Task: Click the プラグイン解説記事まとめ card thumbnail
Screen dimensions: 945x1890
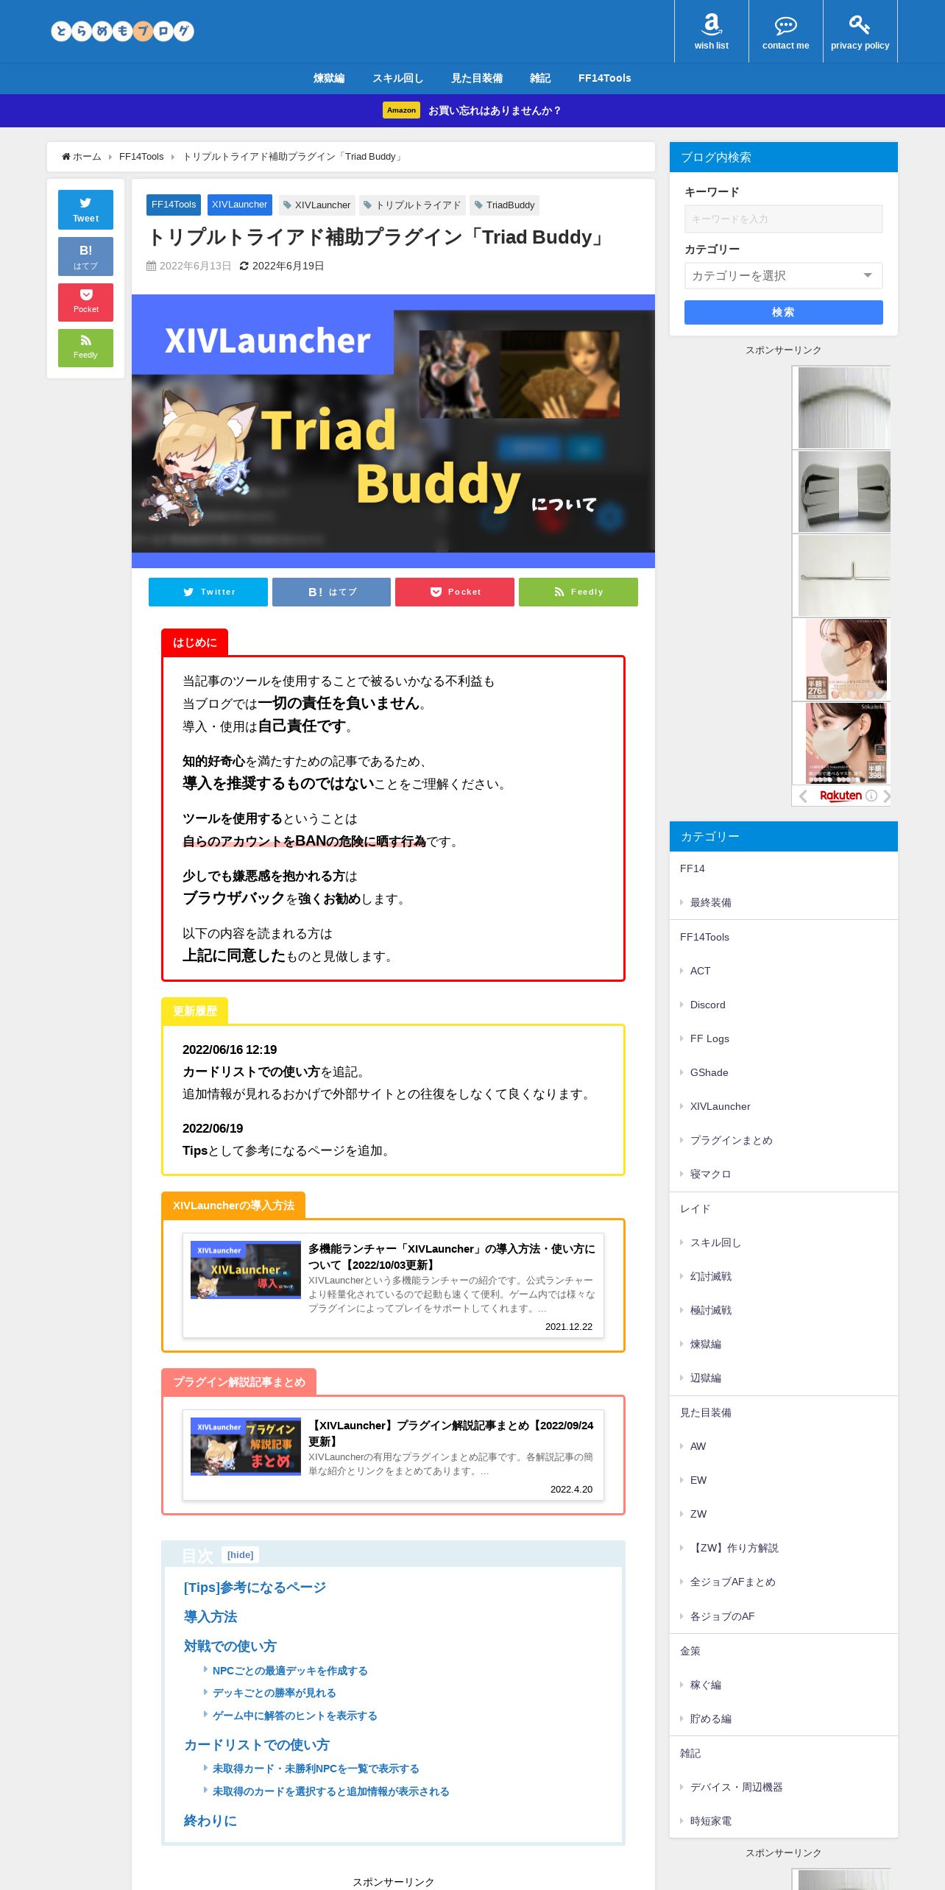Action: (246, 1446)
